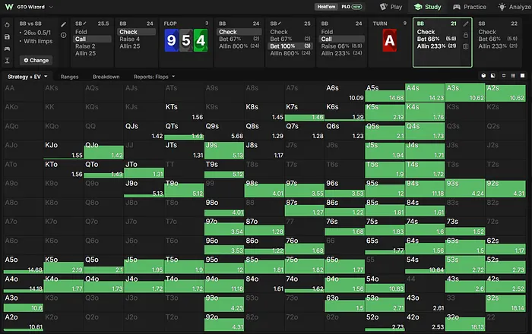Select the T9o hand cell

[184, 188]
